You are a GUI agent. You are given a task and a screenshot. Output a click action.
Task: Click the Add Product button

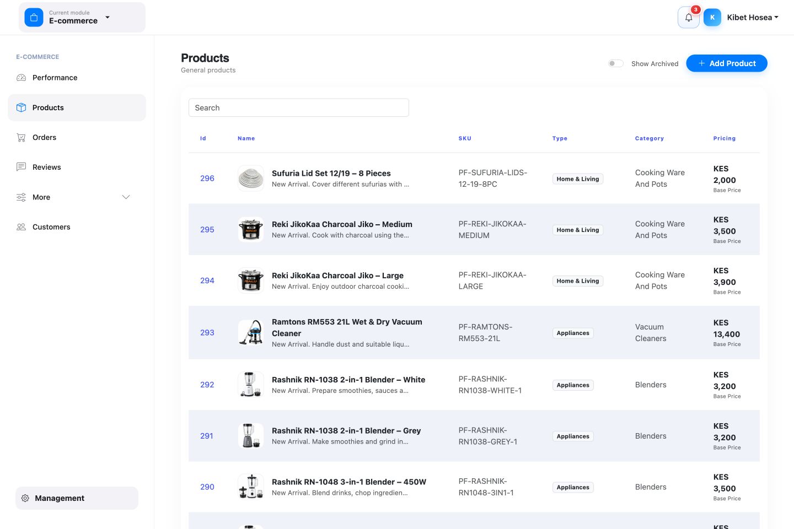[727, 63]
